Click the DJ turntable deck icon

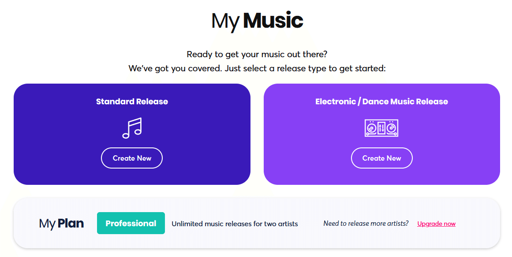click(381, 128)
